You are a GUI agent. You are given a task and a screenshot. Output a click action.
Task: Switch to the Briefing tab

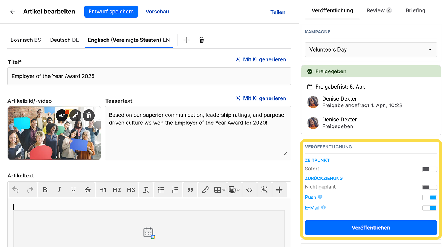(415, 11)
